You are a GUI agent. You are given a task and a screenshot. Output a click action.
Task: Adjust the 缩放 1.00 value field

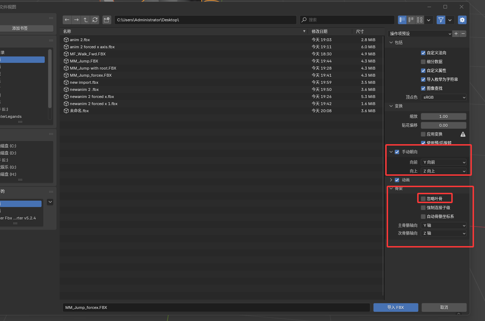point(443,116)
